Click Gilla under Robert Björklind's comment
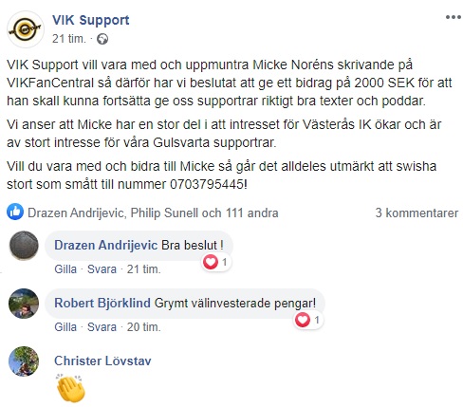The width and height of the screenshot is (463, 407). (65, 327)
